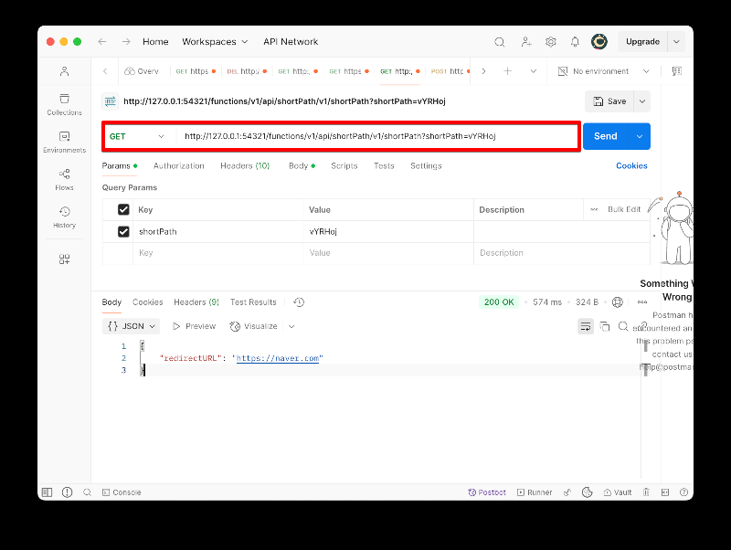Click the Upgrade button
Screen dimensions: 731x550
pyautogui.click(x=642, y=42)
